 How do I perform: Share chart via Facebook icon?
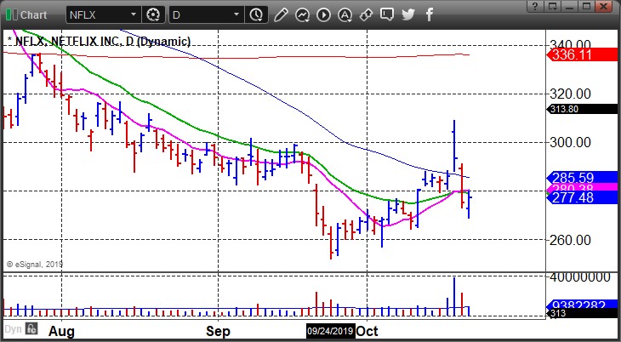click(430, 15)
